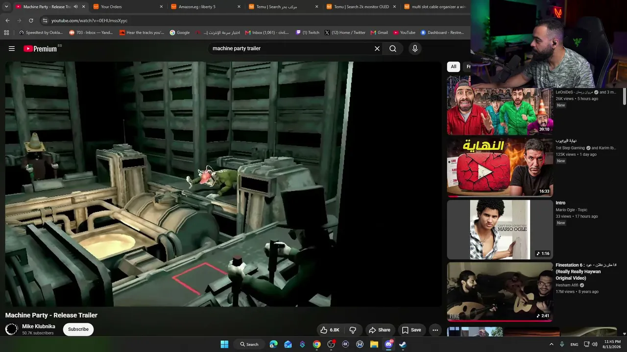627x352 pixels.
Task: Open Outlook from the taskbar
Action: 288,344
